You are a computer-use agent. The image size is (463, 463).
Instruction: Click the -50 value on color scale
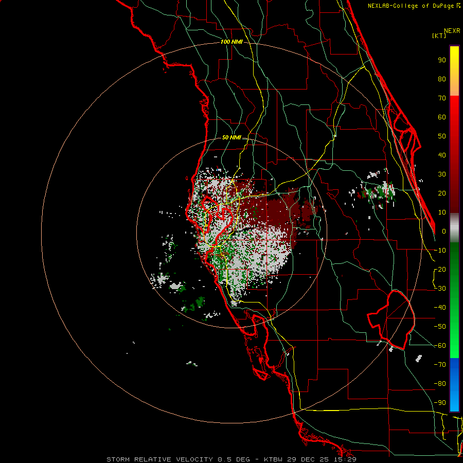coord(440,327)
